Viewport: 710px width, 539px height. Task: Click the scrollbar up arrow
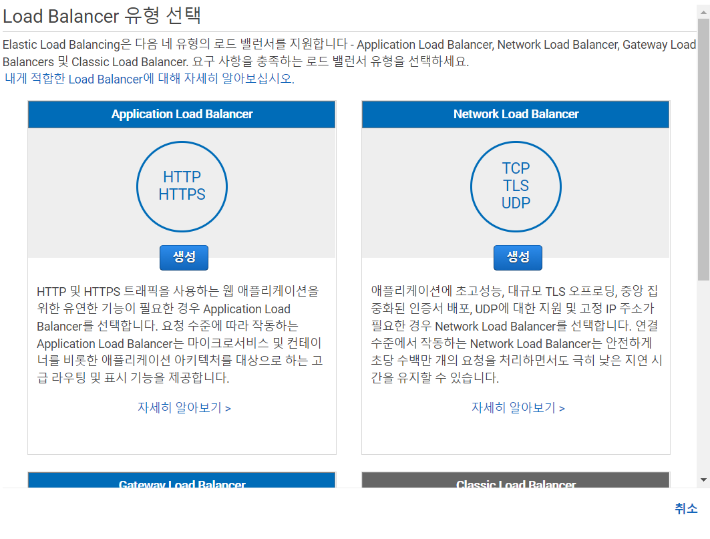[703, 12]
